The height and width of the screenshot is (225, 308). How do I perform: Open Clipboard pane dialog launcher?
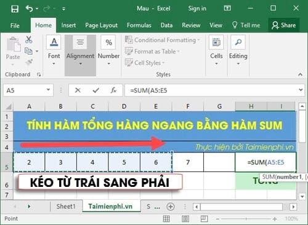39,74
